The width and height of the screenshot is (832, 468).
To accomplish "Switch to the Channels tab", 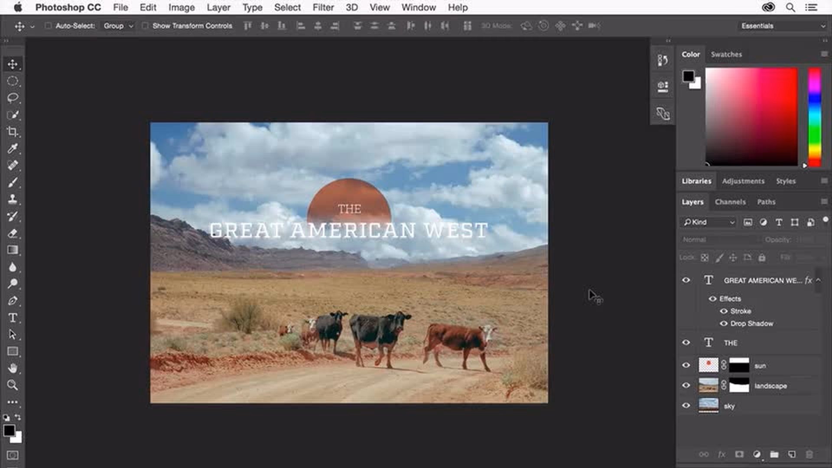I will (730, 202).
